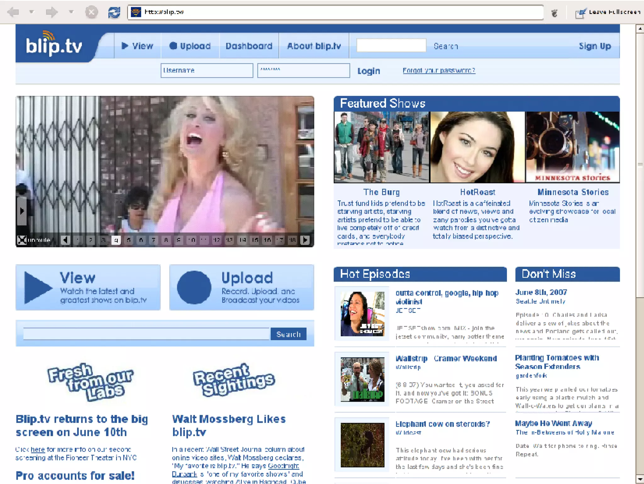Screen dimensions: 644x484
Task: Click the Login button
Action: click(369, 71)
